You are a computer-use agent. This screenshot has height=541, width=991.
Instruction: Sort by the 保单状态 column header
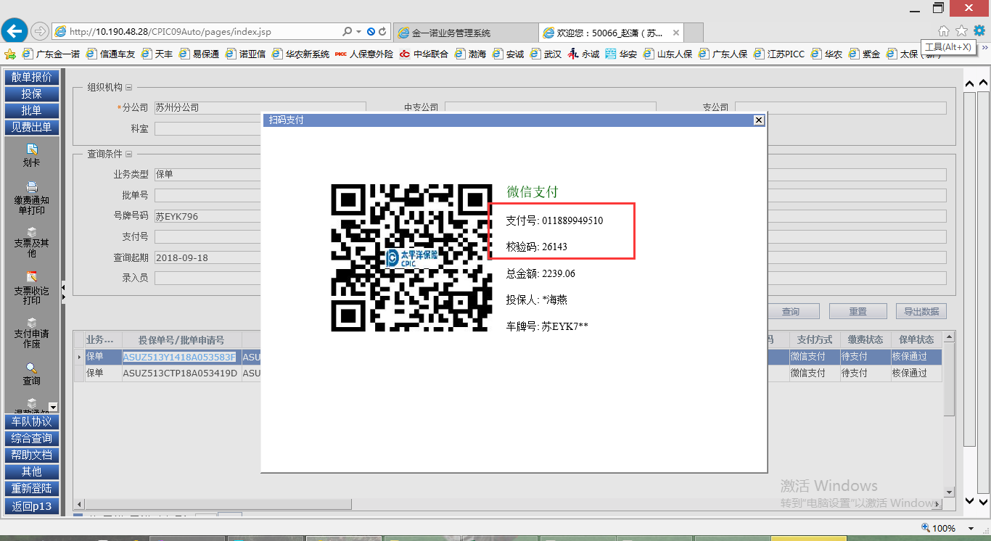point(916,339)
